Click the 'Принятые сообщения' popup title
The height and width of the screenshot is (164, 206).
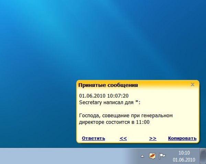point(108,85)
